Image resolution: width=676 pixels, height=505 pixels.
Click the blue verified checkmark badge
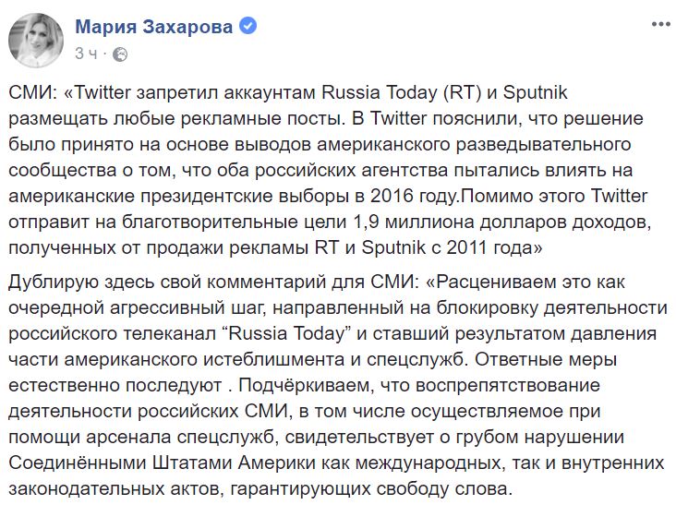click(247, 26)
